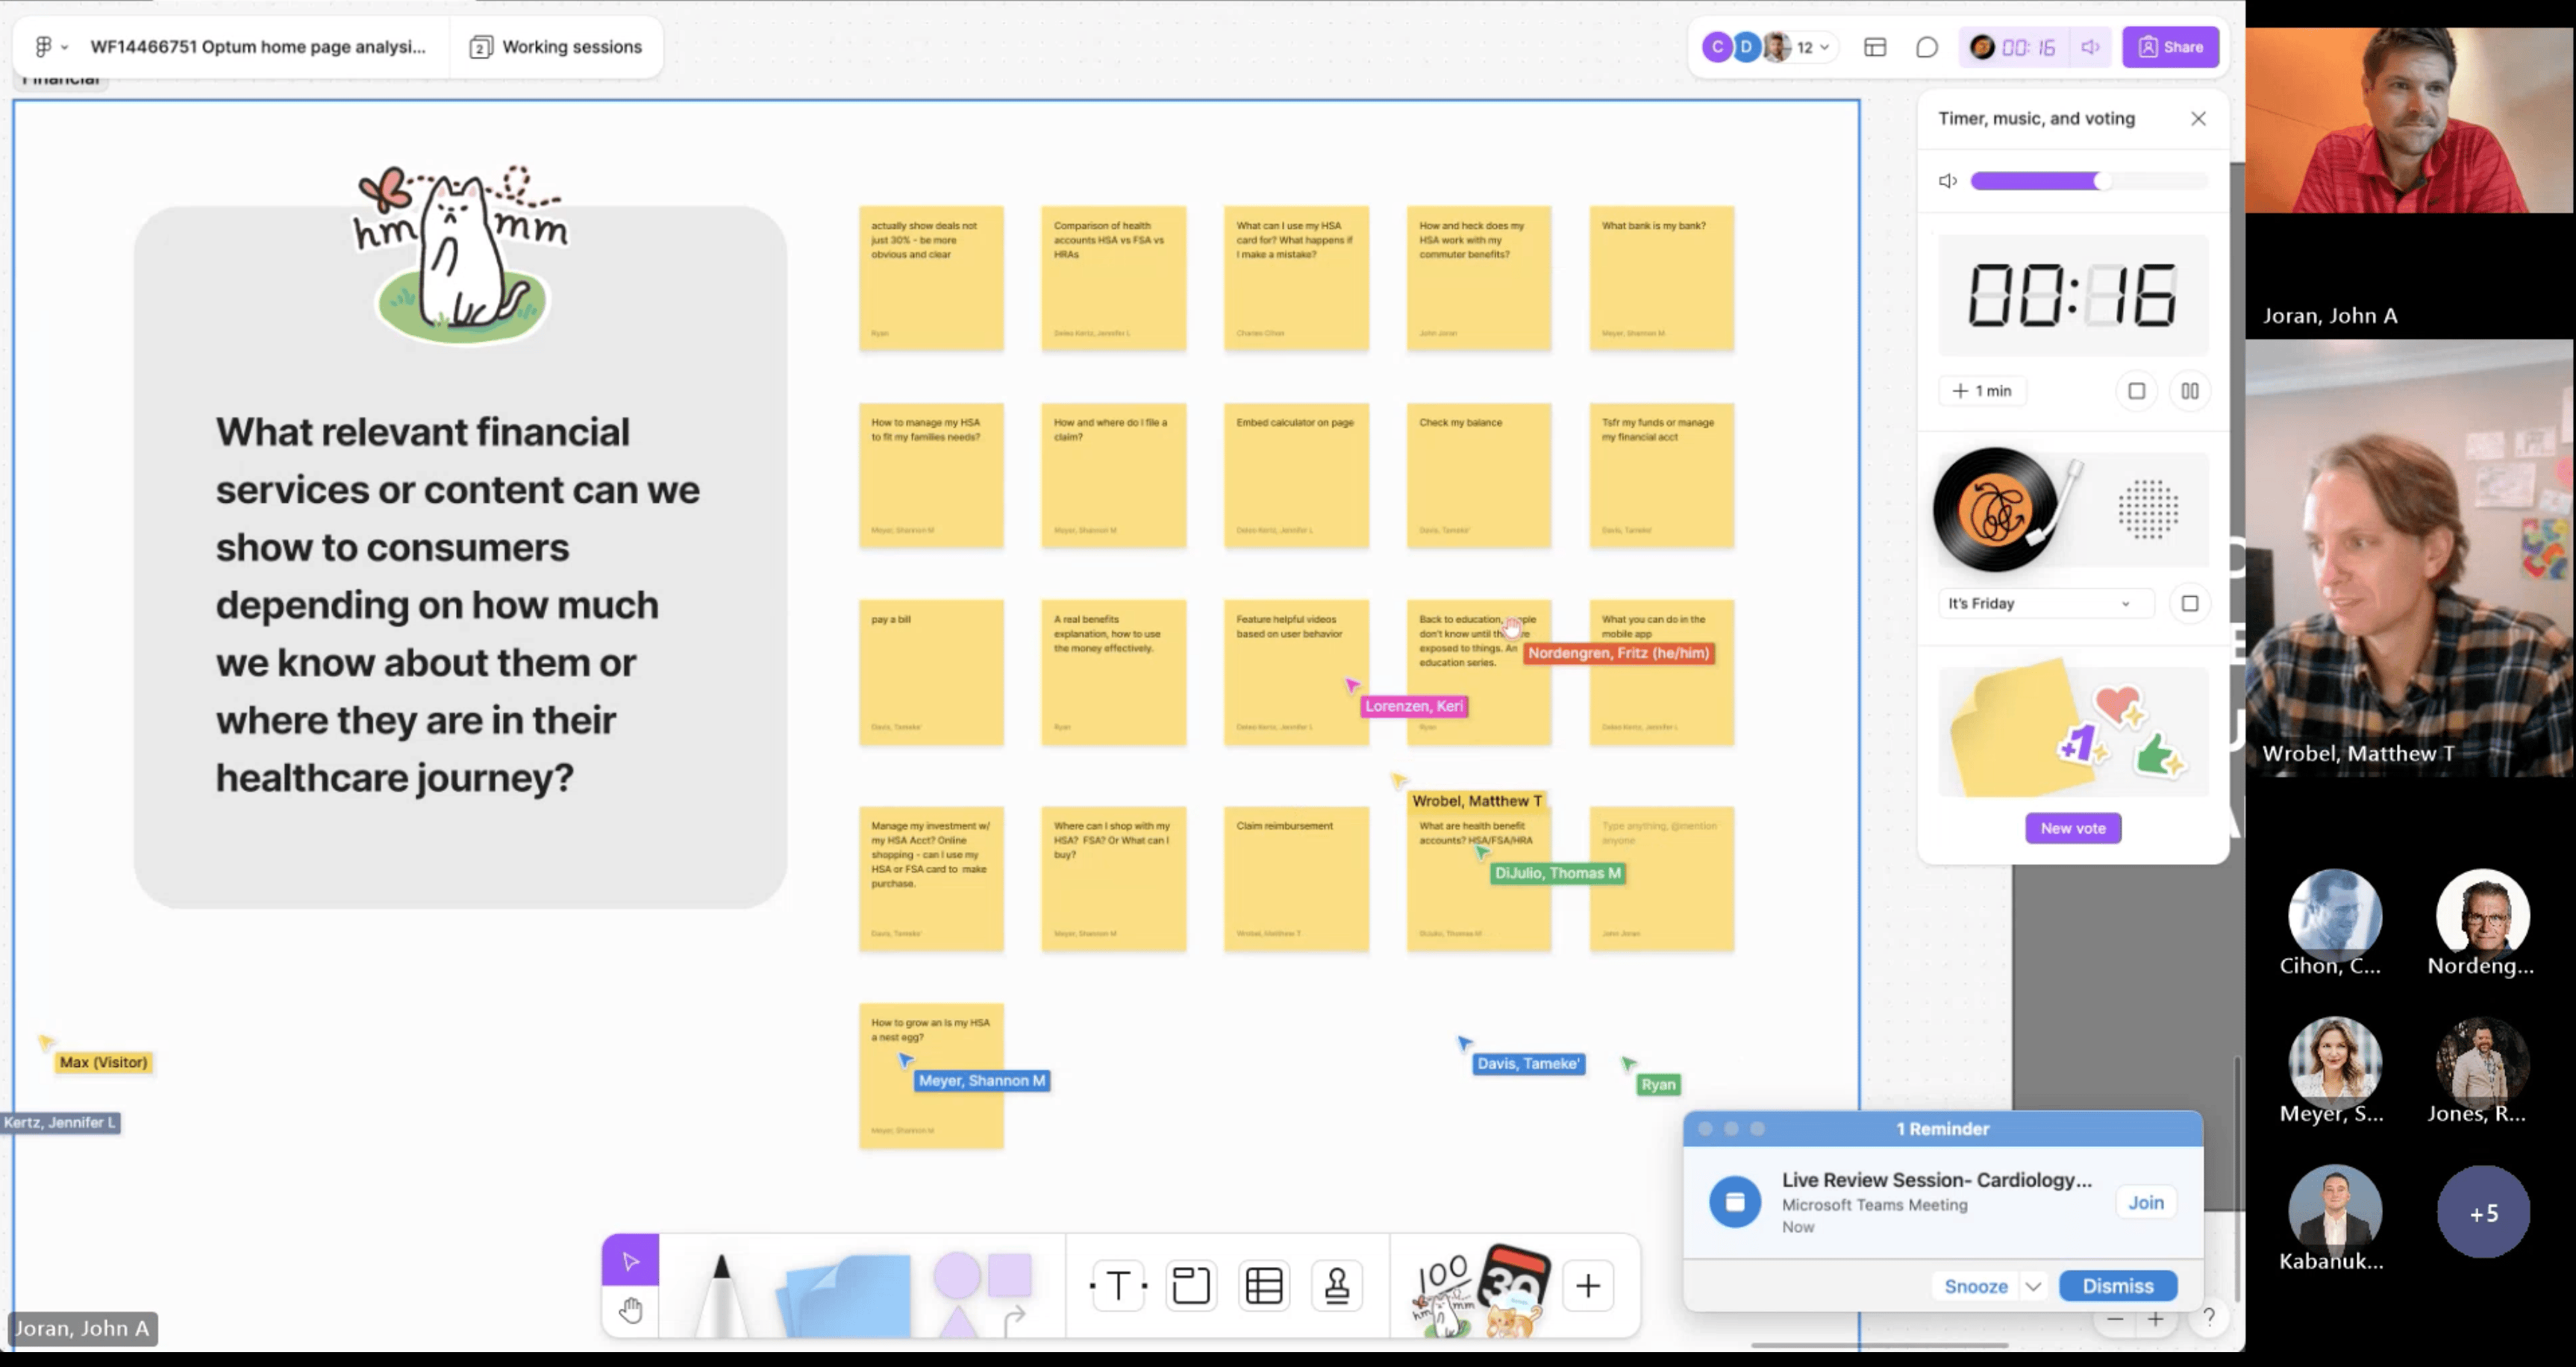Select the stamp tool
Image resolution: width=2576 pixels, height=1367 pixels.
[x=1337, y=1285]
